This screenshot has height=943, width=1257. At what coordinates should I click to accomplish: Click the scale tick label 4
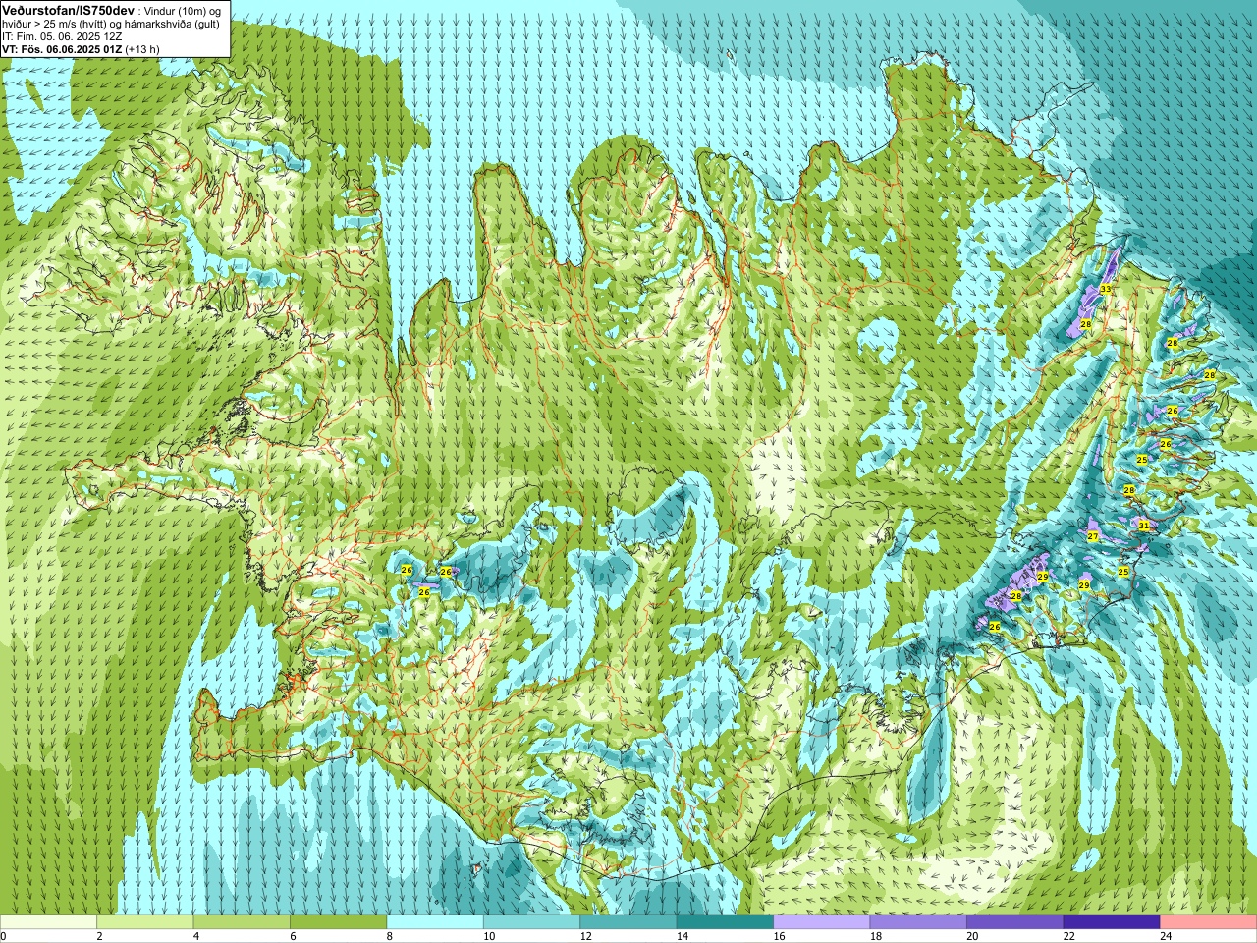click(x=196, y=937)
